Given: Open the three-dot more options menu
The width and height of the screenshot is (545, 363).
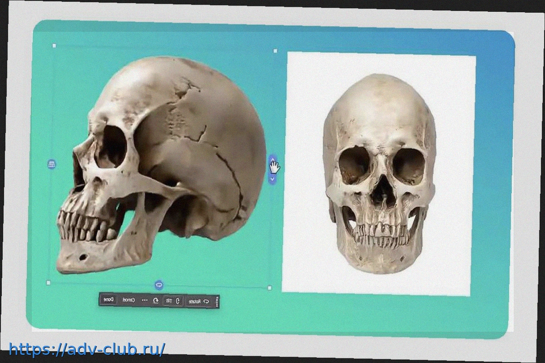Looking at the screenshot, I should [x=145, y=300].
